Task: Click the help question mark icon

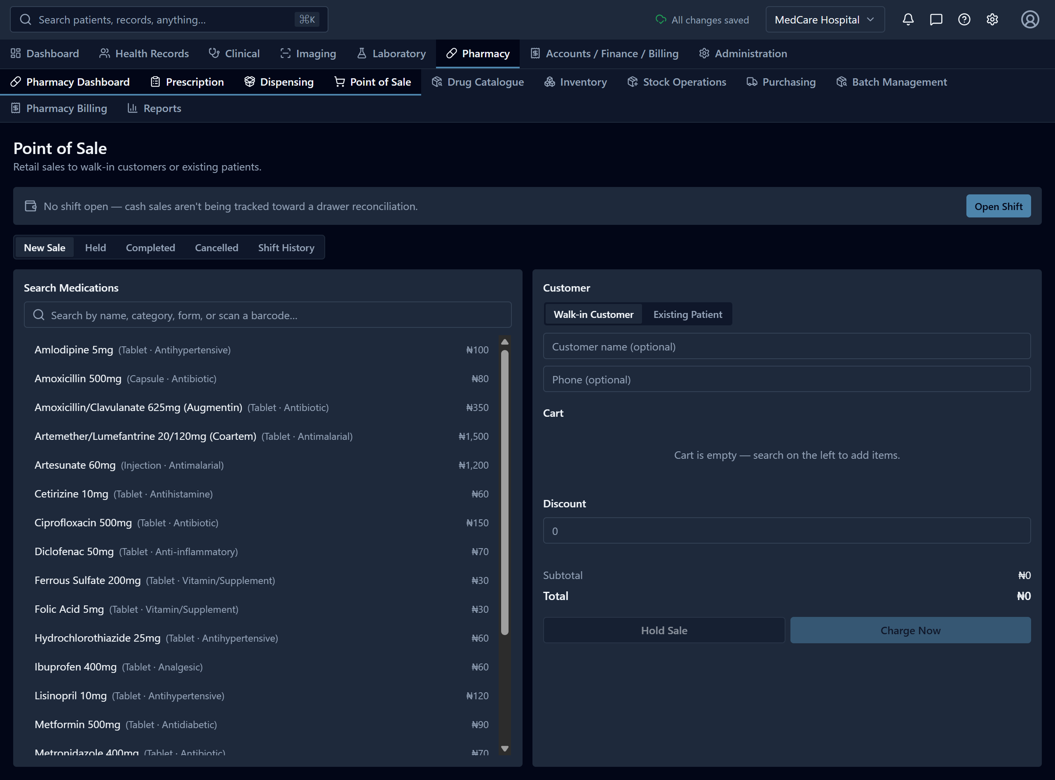Action: (x=964, y=19)
